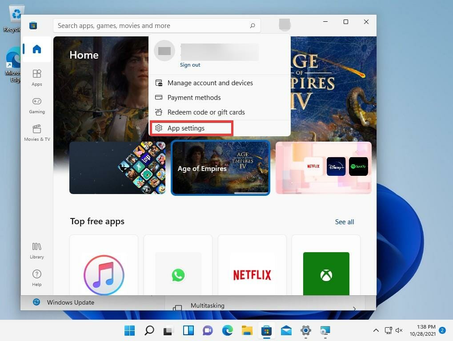This screenshot has height=341, width=453.
Task: Click the profile avatar button in title bar
Action: coord(285,25)
